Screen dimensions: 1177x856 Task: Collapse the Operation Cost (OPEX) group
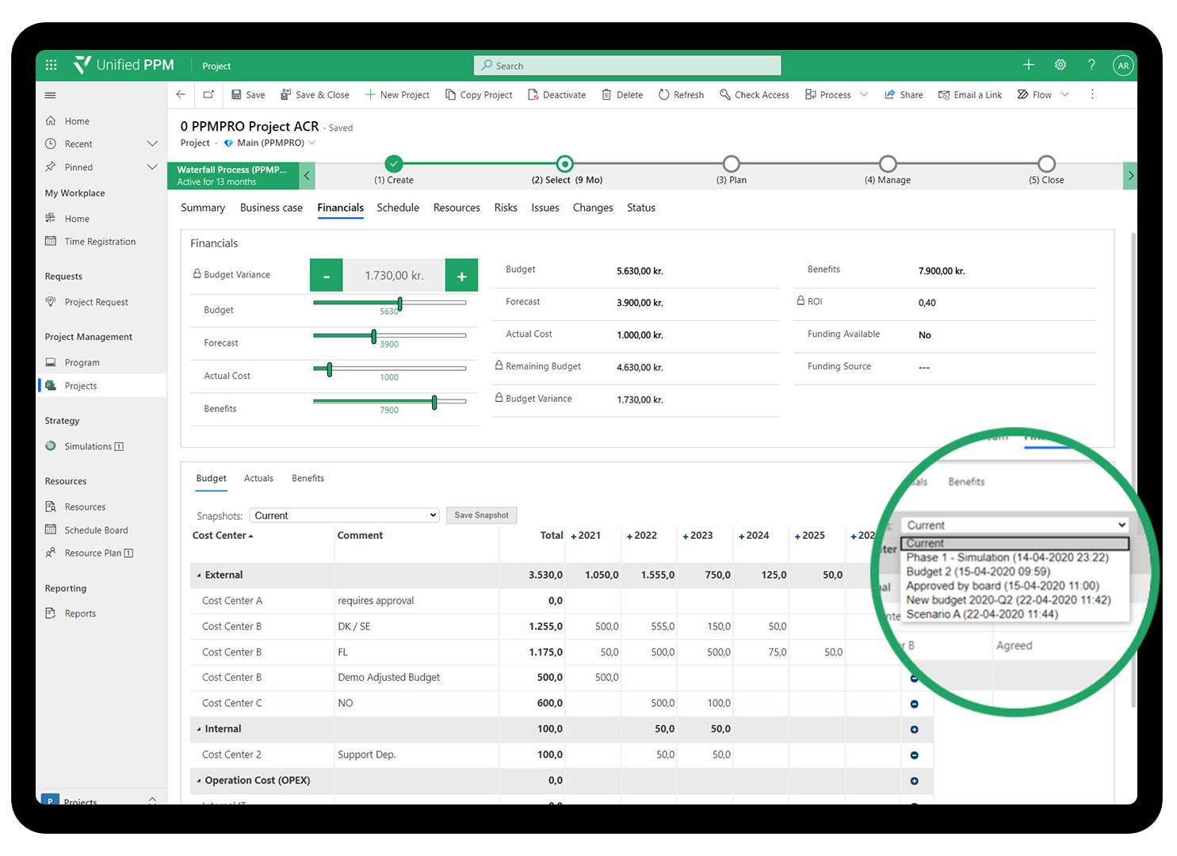(199, 781)
